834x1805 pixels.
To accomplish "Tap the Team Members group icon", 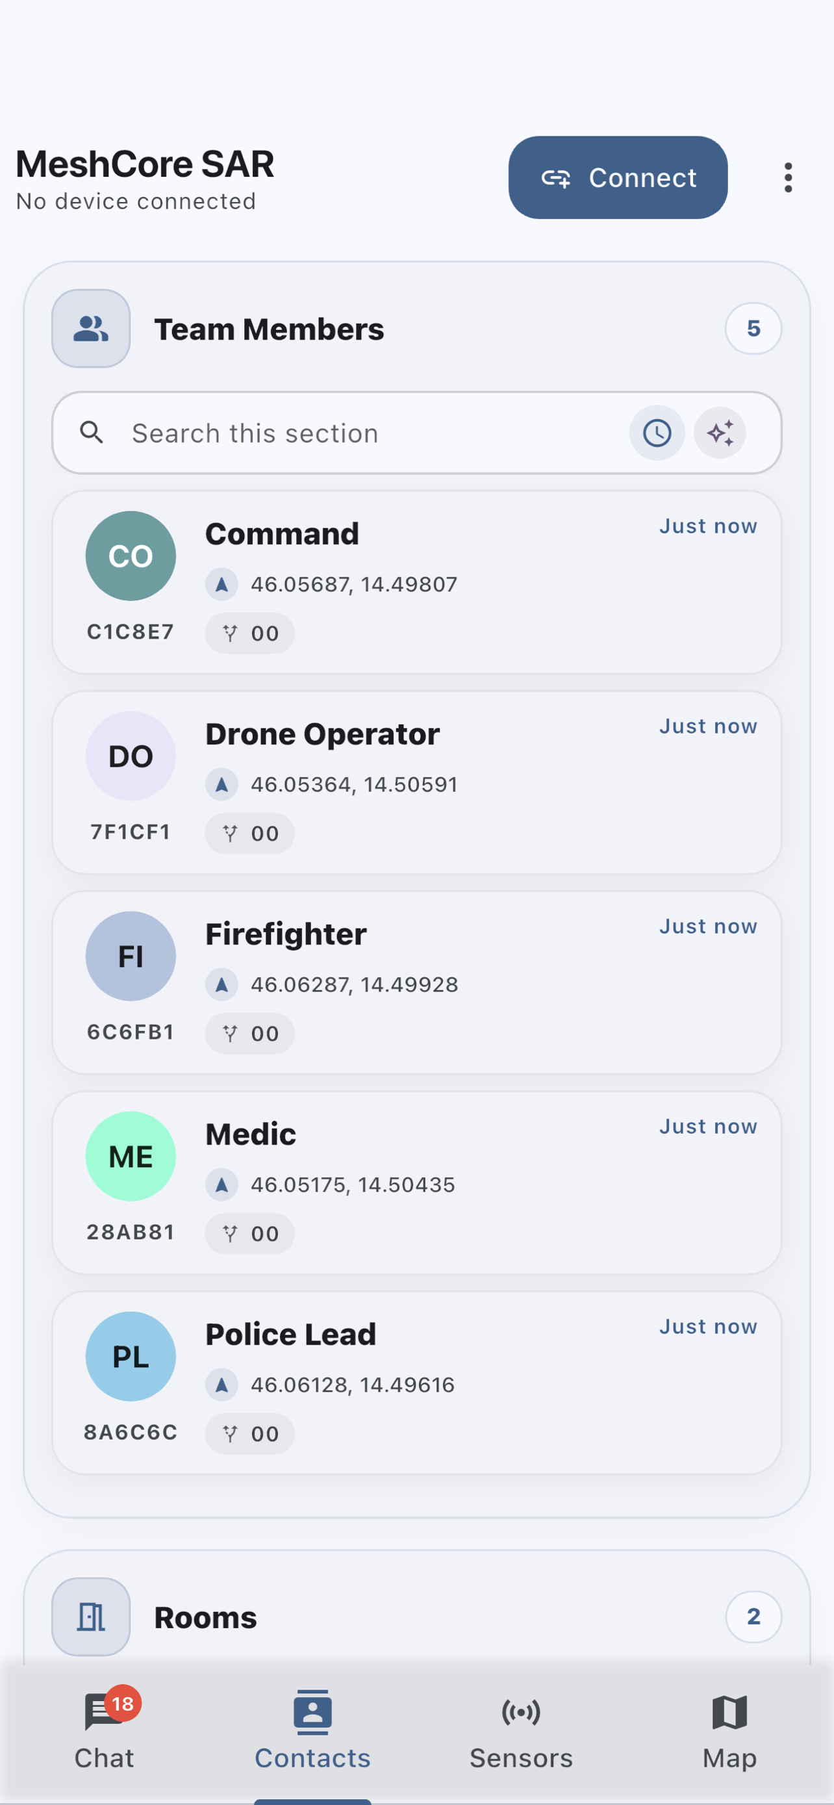I will (91, 329).
